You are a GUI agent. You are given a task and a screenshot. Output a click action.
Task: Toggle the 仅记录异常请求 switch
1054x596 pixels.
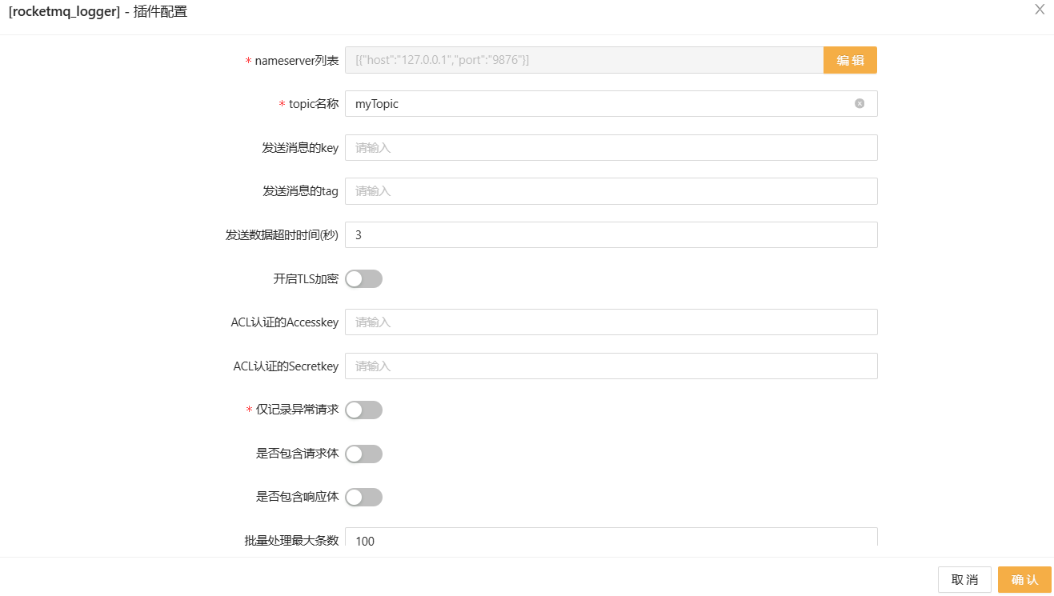click(364, 410)
